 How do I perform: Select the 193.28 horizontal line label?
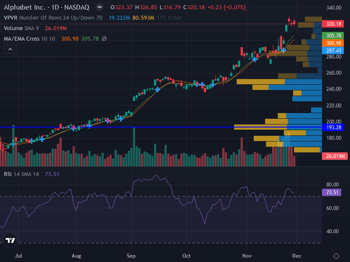(x=333, y=128)
